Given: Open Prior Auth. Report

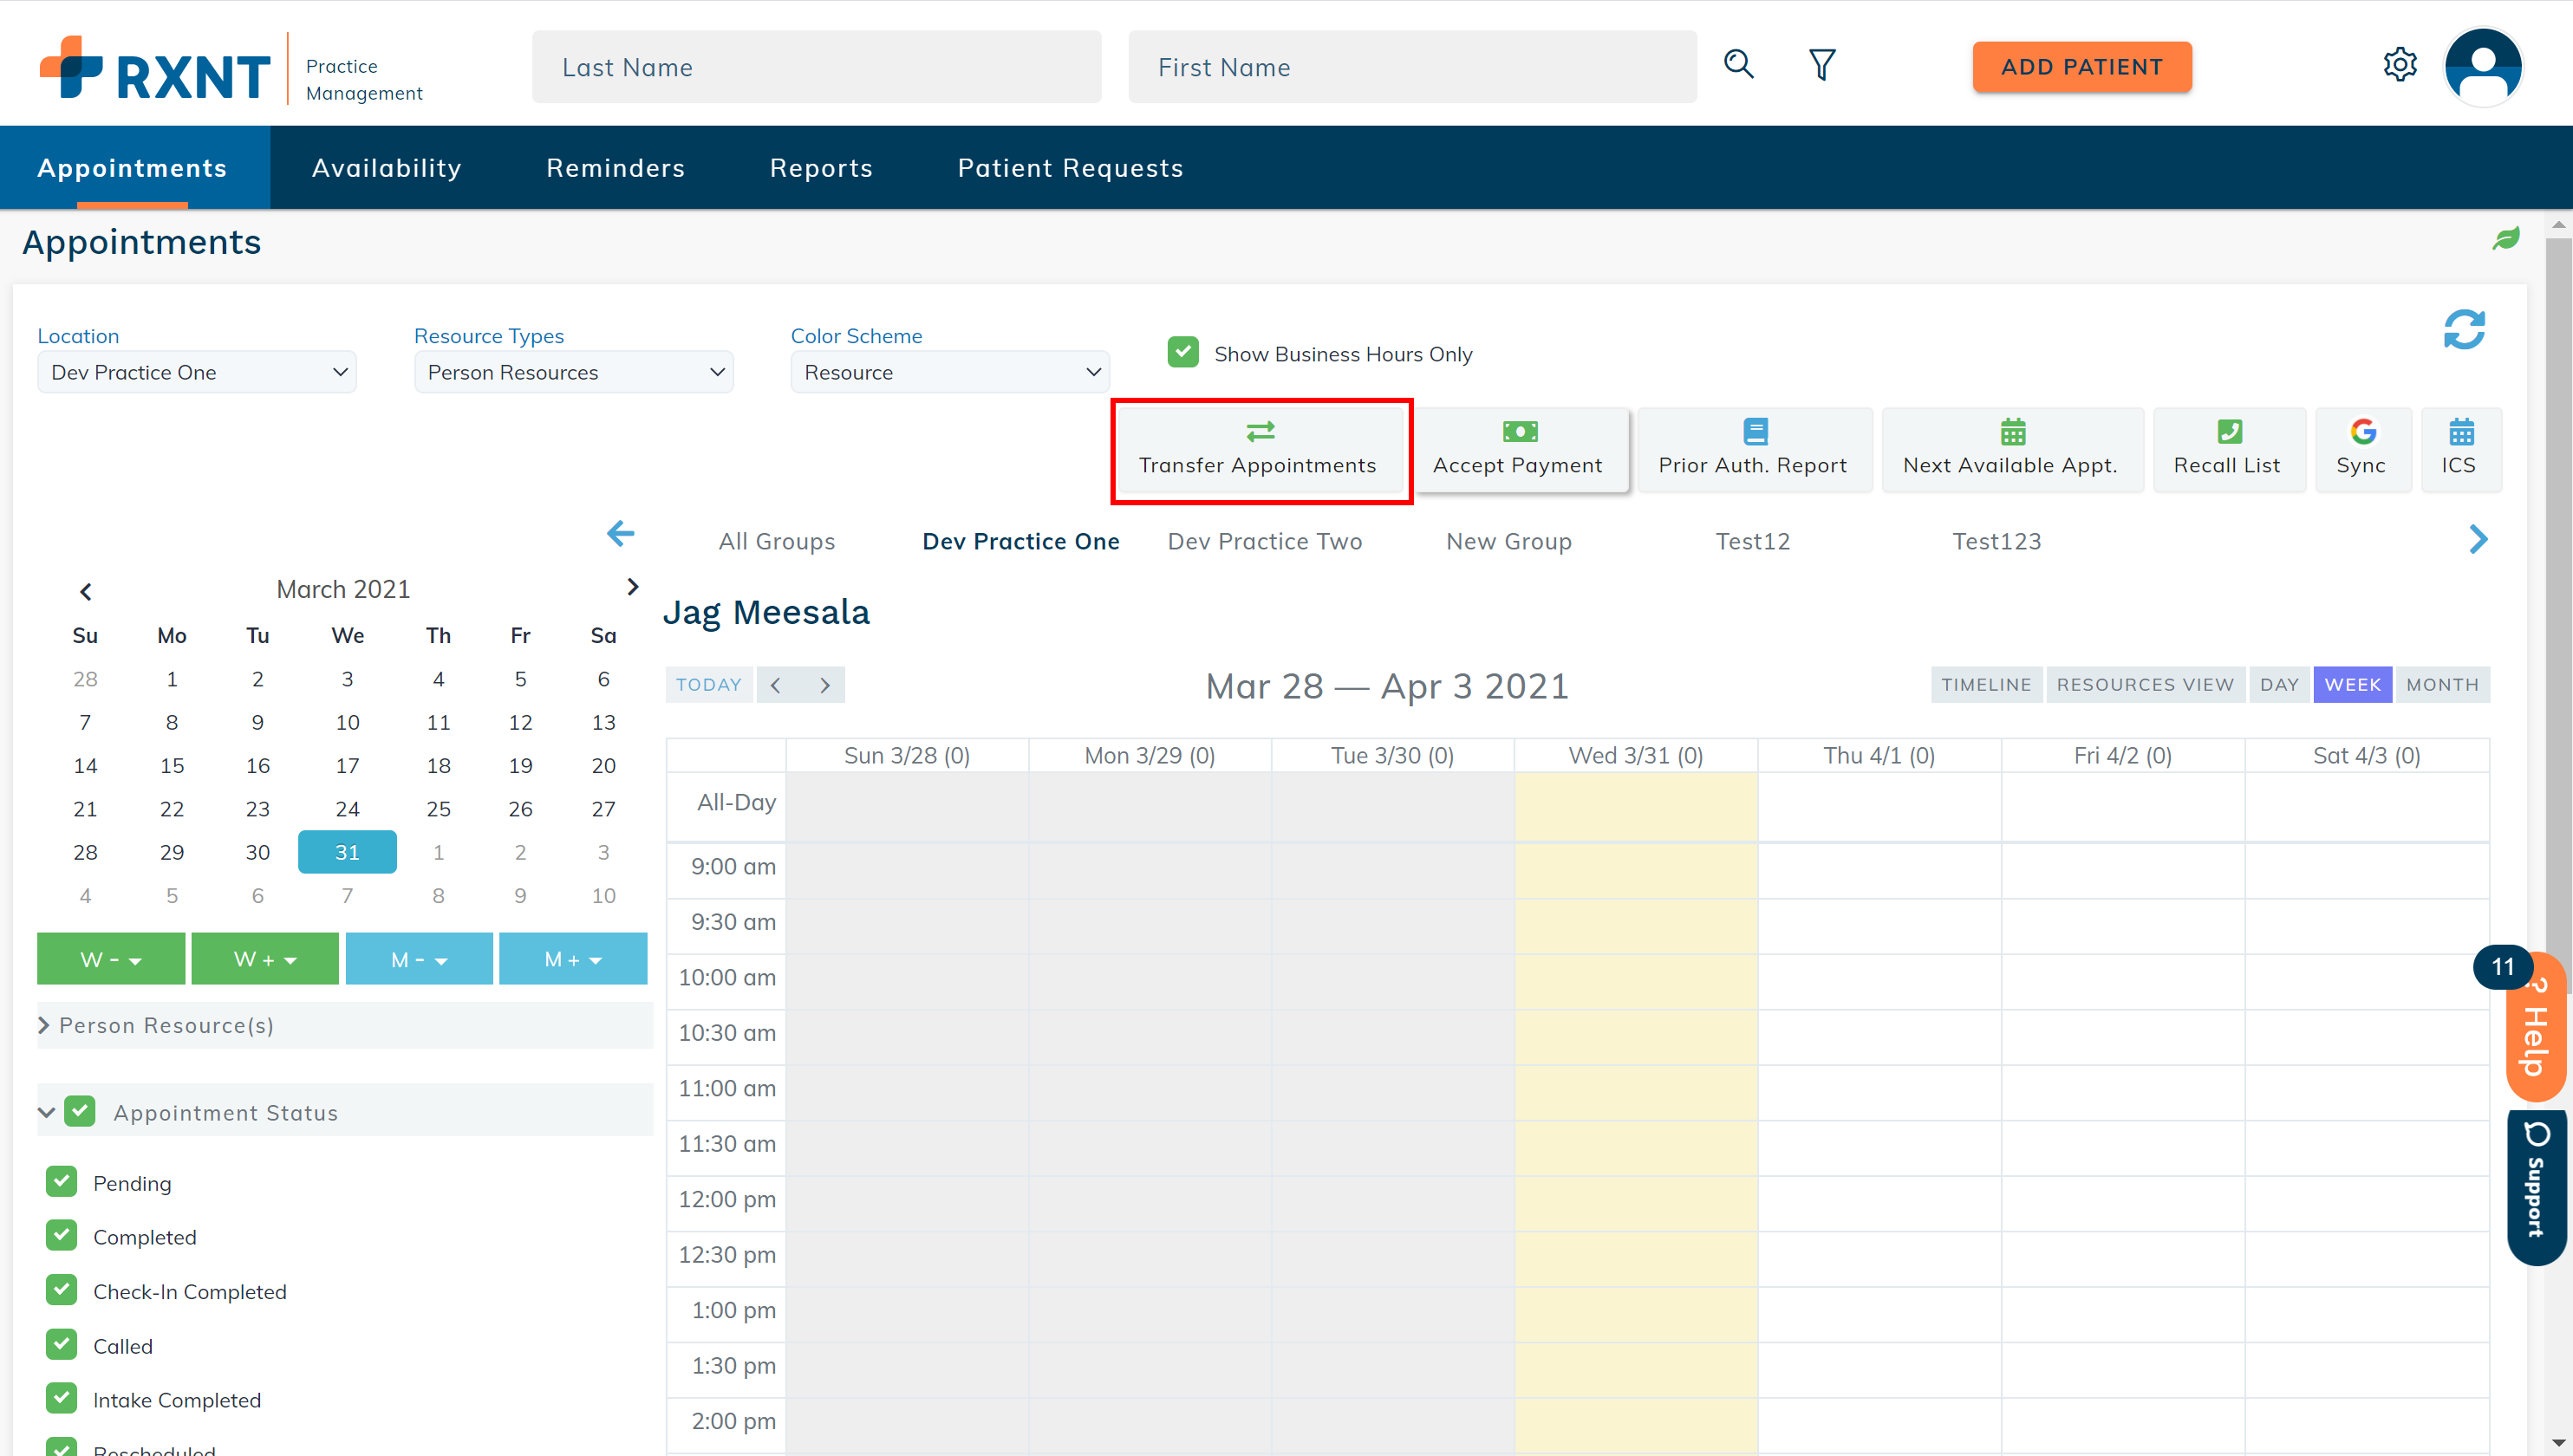Looking at the screenshot, I should (1753, 449).
